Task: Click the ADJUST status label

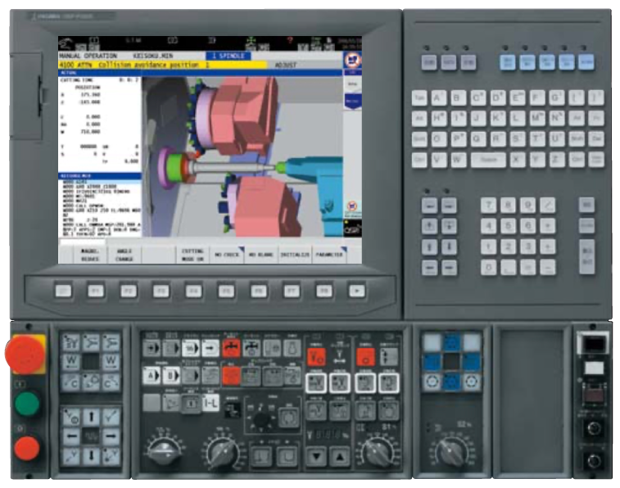Action: click(x=286, y=65)
